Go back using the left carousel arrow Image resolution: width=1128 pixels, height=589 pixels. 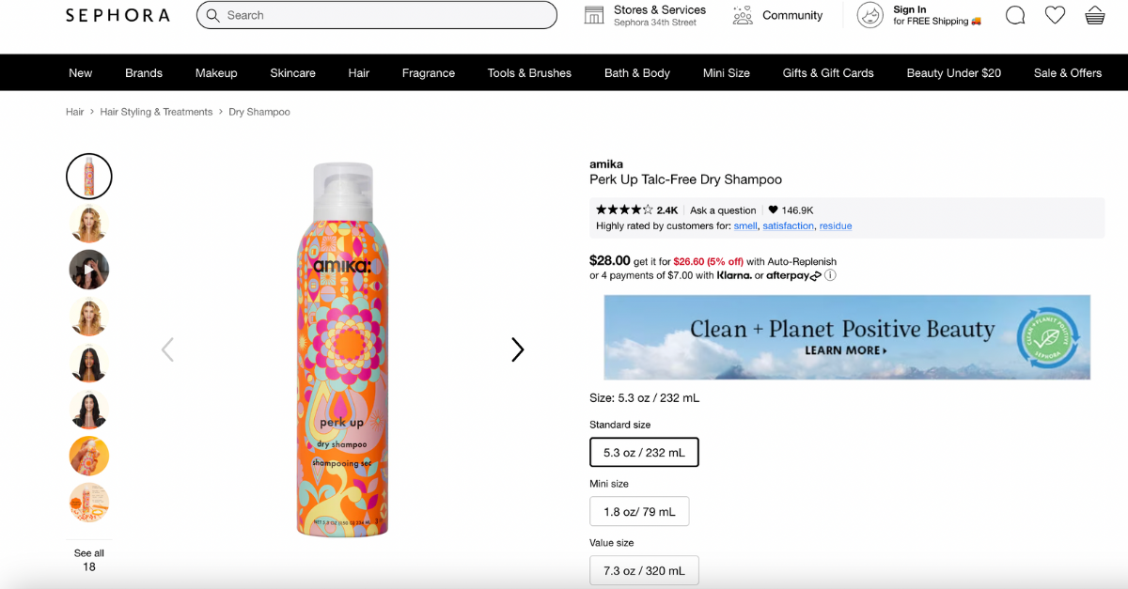pos(167,349)
